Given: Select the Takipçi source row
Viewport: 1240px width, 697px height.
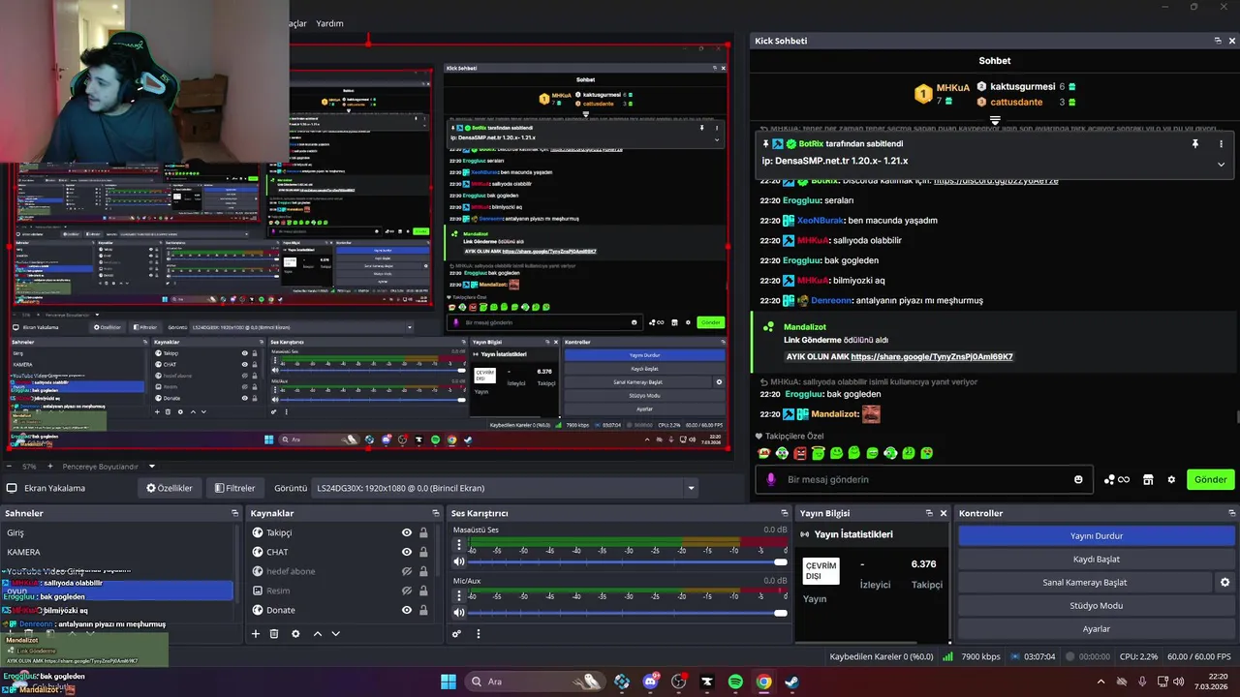Looking at the screenshot, I should tap(339, 532).
